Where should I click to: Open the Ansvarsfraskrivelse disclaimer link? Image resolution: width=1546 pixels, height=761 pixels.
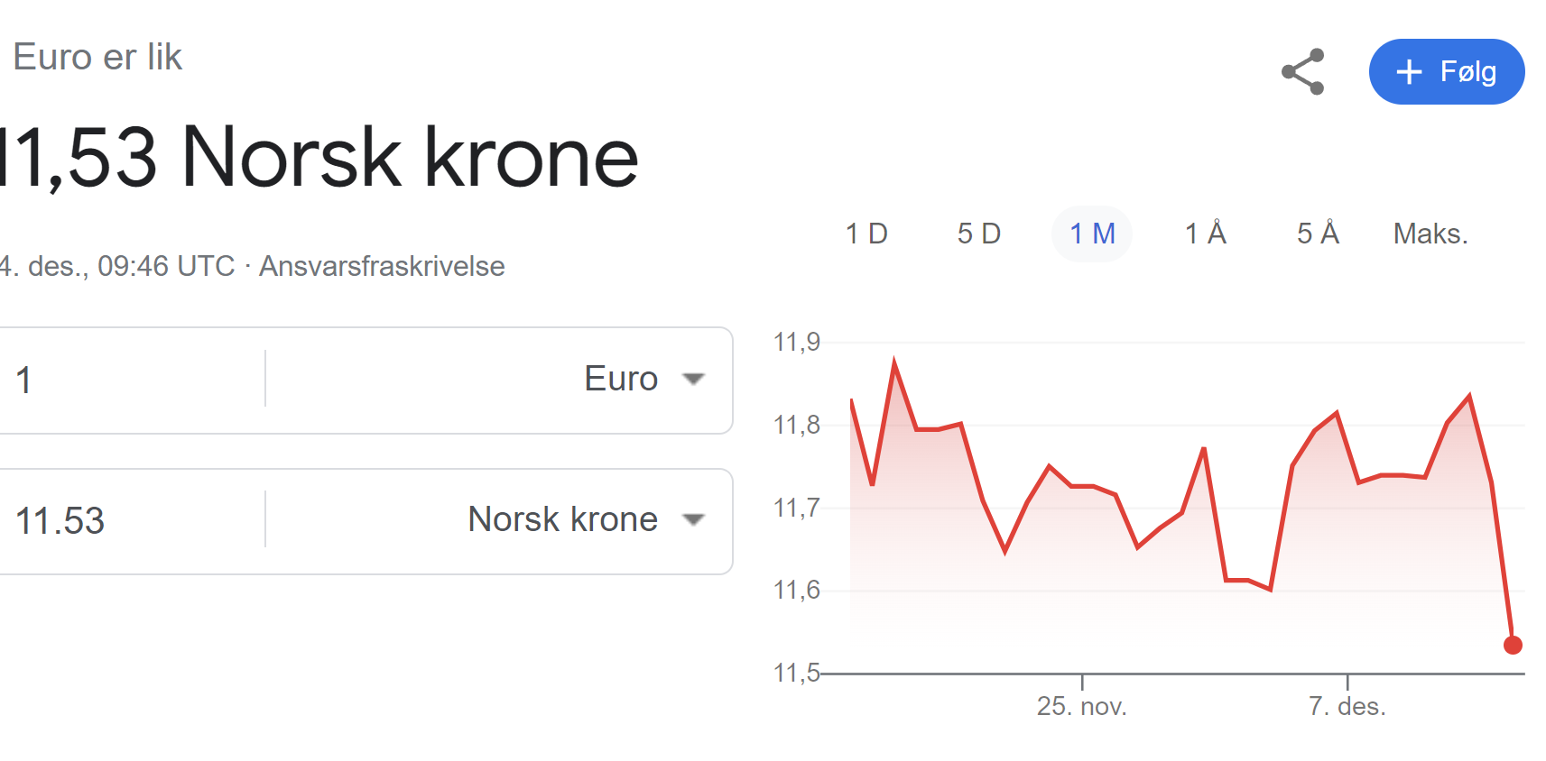[382, 266]
